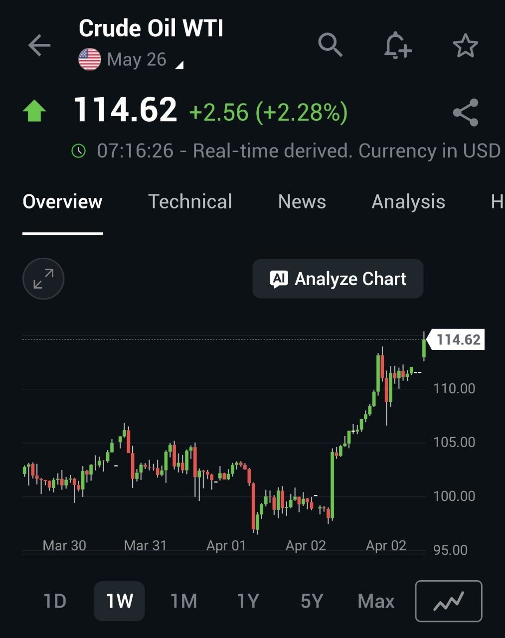Tap the back arrow icon

pos(39,45)
